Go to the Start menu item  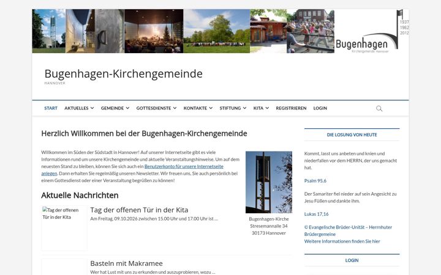(x=51, y=108)
